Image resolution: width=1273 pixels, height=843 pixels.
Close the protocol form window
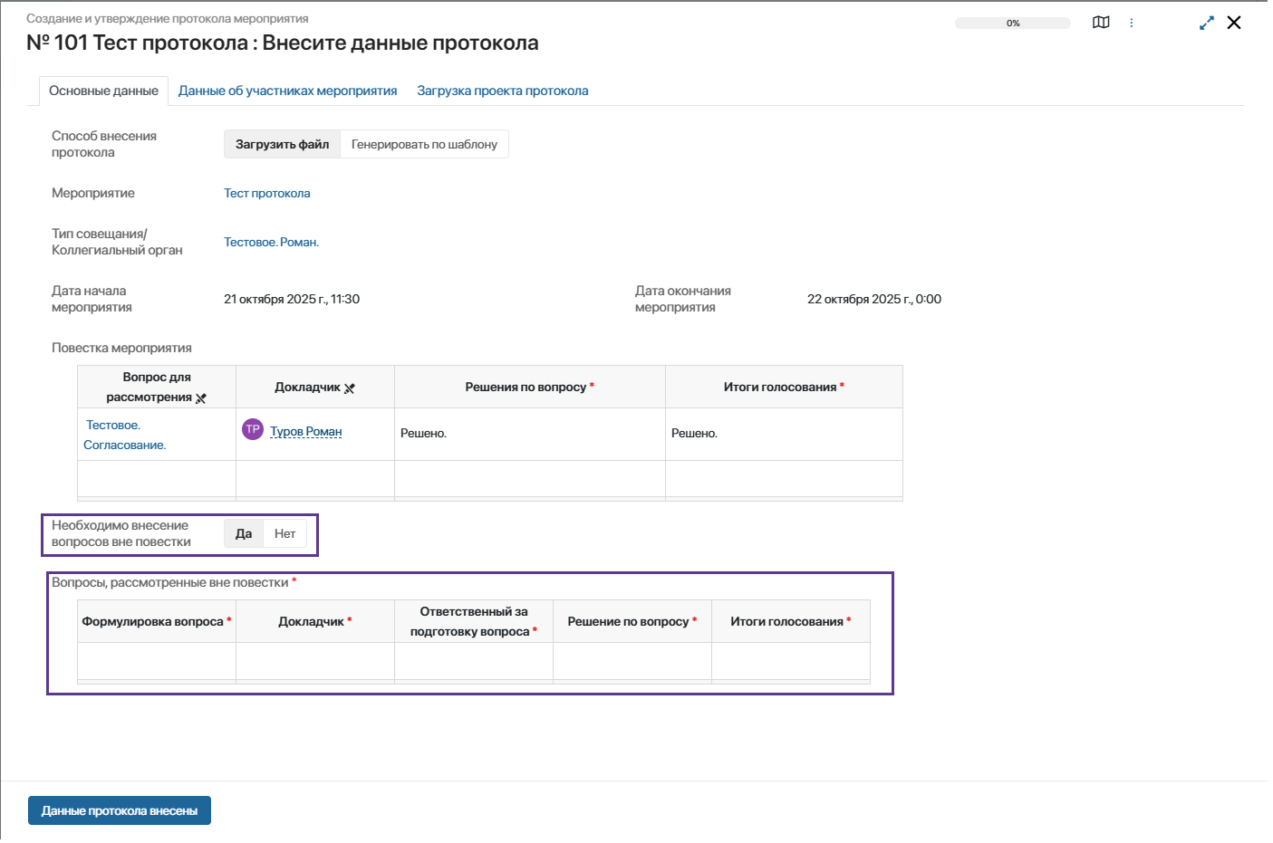(1234, 23)
